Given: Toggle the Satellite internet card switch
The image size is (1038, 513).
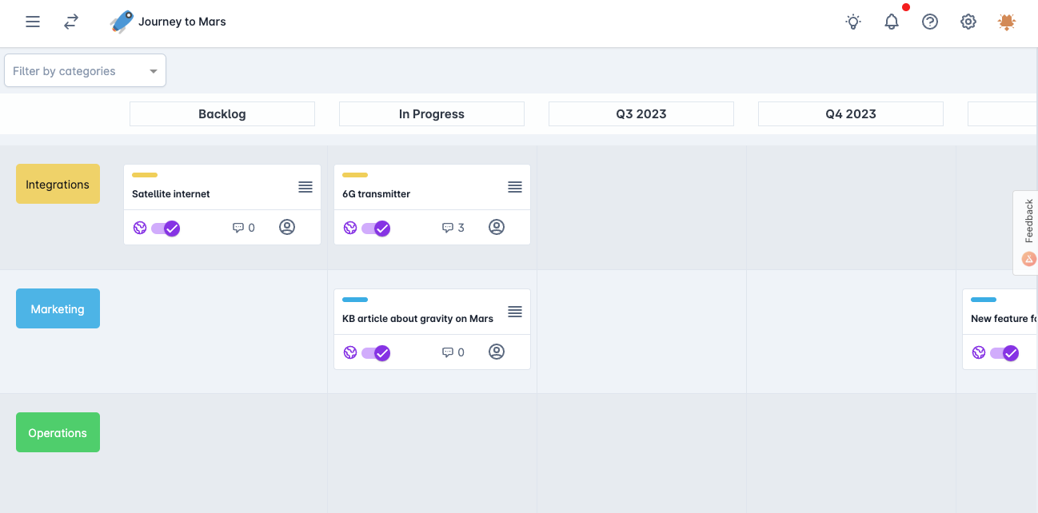Looking at the screenshot, I should pos(166,228).
